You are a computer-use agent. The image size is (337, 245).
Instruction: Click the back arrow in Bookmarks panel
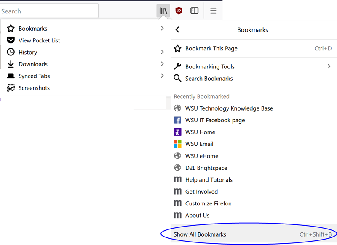(177, 29)
